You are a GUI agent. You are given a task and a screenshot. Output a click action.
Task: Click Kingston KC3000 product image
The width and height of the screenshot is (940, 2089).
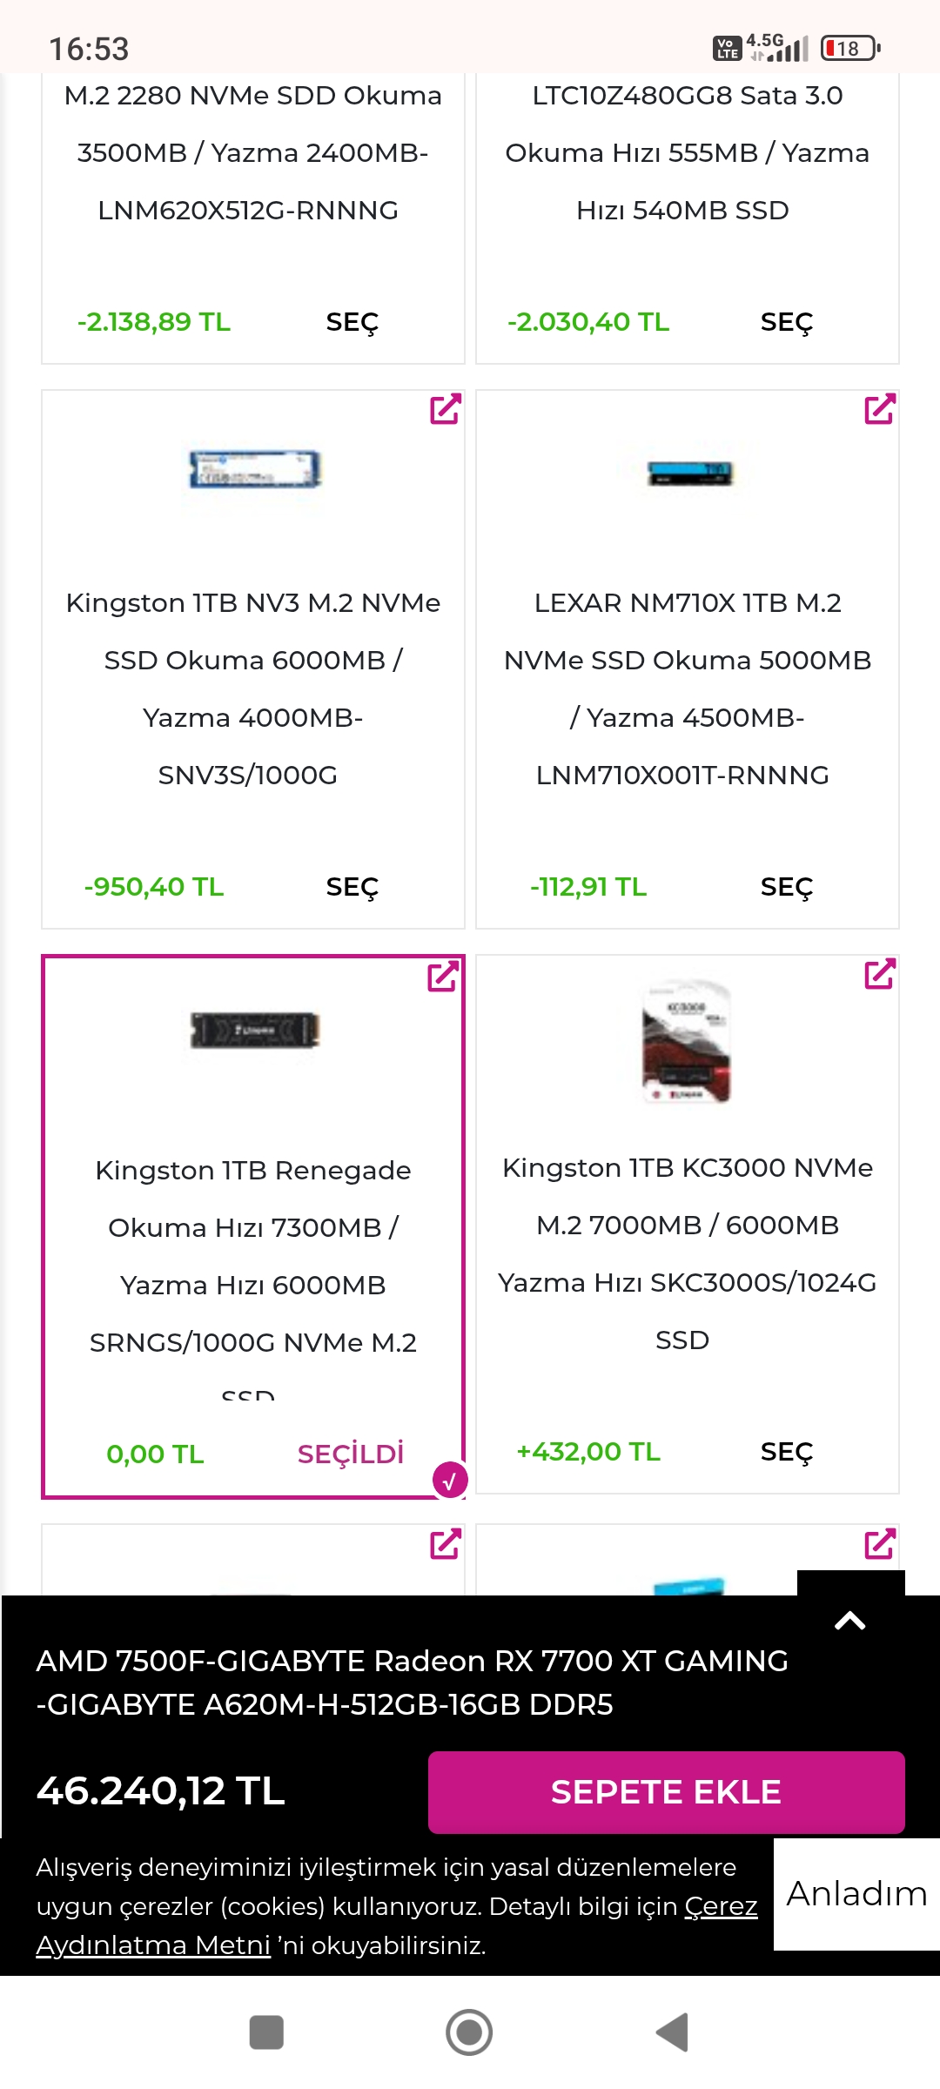point(687,1042)
